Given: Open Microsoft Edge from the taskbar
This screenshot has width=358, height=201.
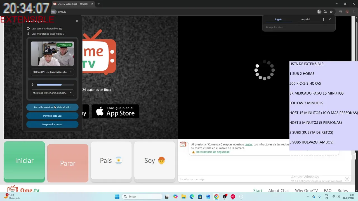Looking at the screenshot, I should [192, 197].
